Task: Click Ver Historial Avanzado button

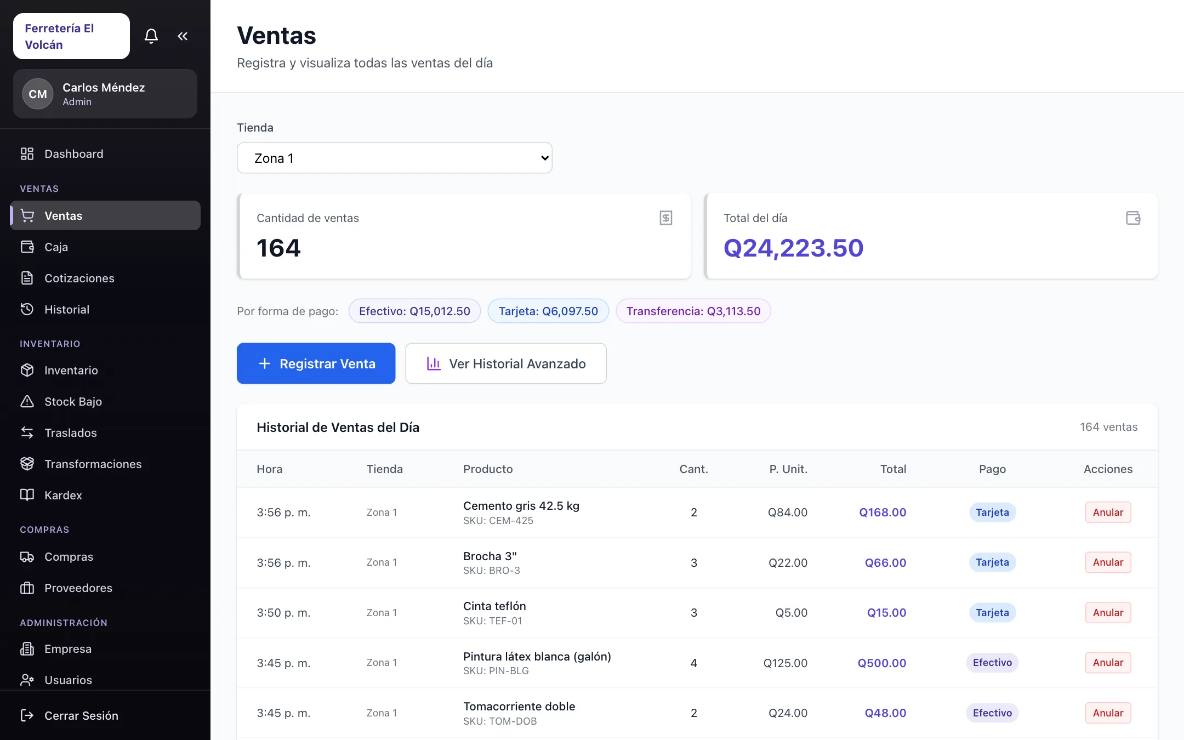Action: (505, 363)
